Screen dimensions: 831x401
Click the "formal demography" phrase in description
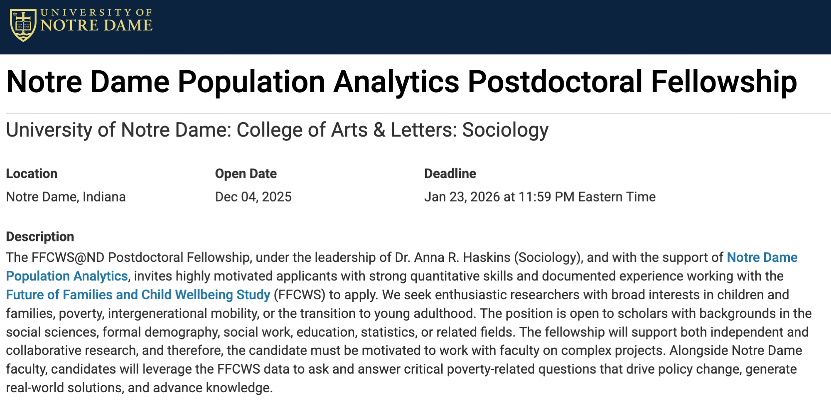(161, 332)
